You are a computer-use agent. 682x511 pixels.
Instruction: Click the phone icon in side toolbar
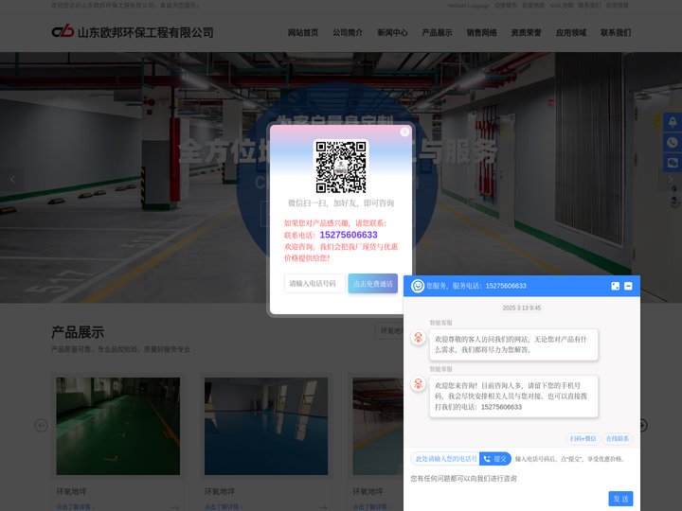click(x=673, y=143)
